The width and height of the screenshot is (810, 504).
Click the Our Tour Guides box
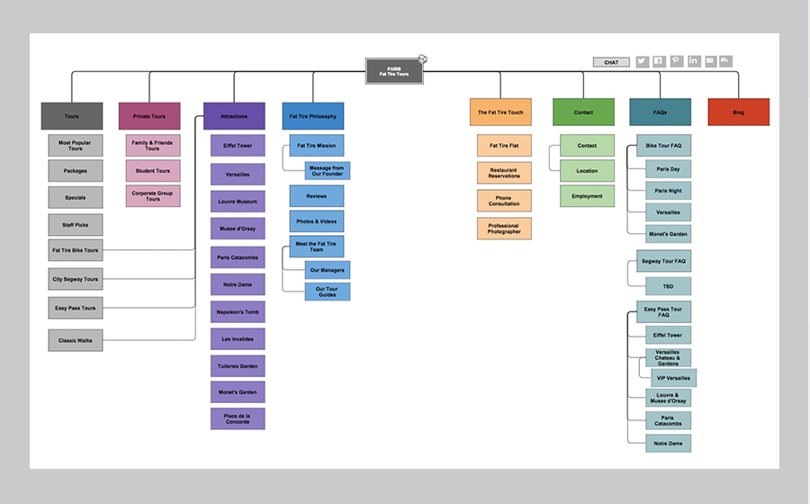pos(327,292)
